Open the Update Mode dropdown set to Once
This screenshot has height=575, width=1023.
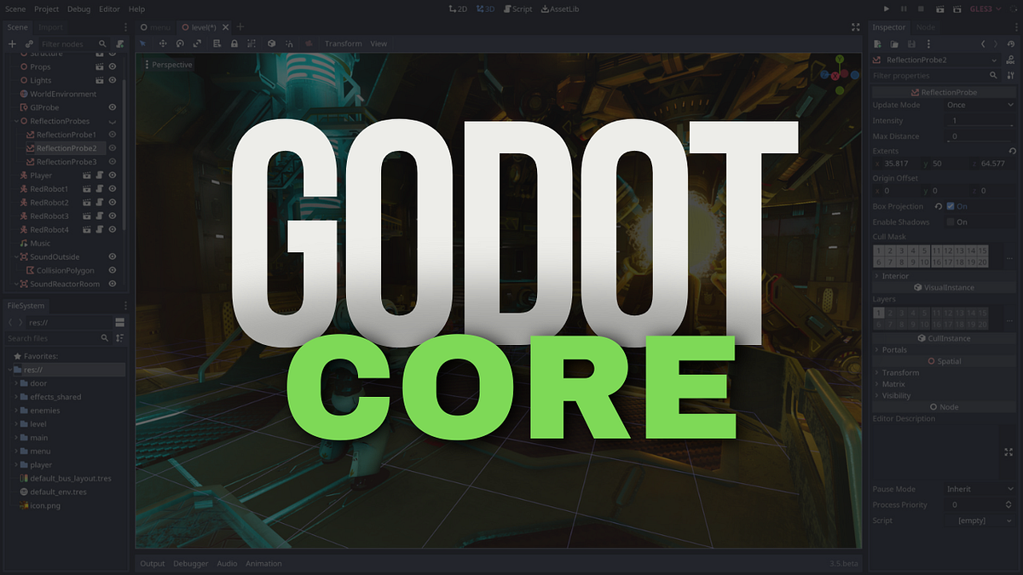(x=980, y=104)
